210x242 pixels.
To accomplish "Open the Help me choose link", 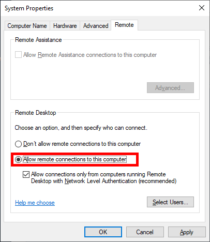I will tap(35, 203).
